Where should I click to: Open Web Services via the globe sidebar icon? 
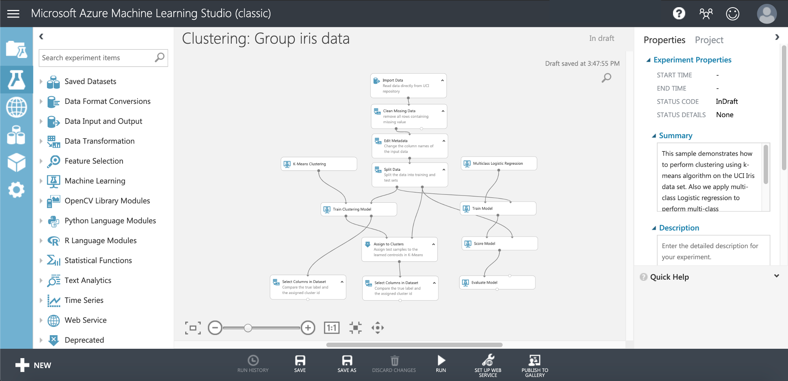point(16,107)
